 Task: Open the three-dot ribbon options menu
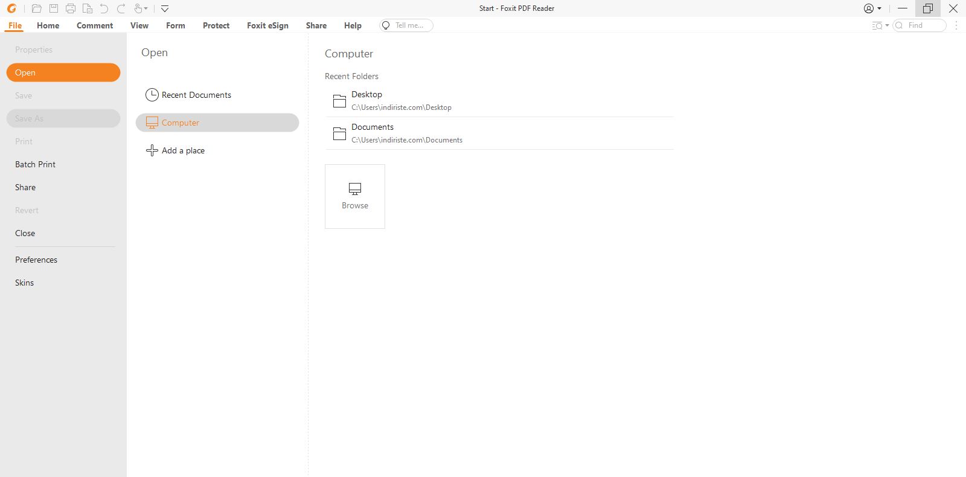click(x=956, y=25)
